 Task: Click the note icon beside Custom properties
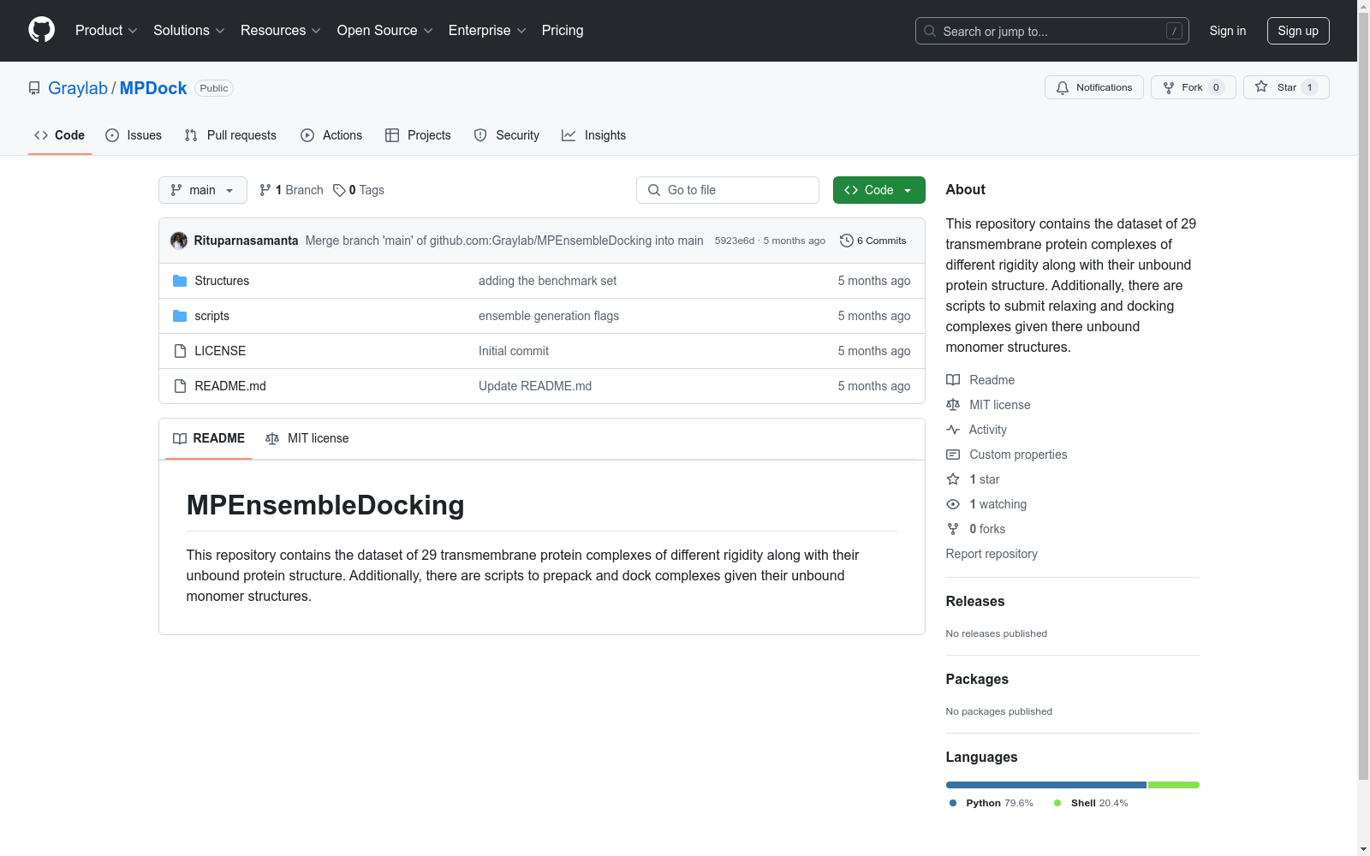(953, 455)
